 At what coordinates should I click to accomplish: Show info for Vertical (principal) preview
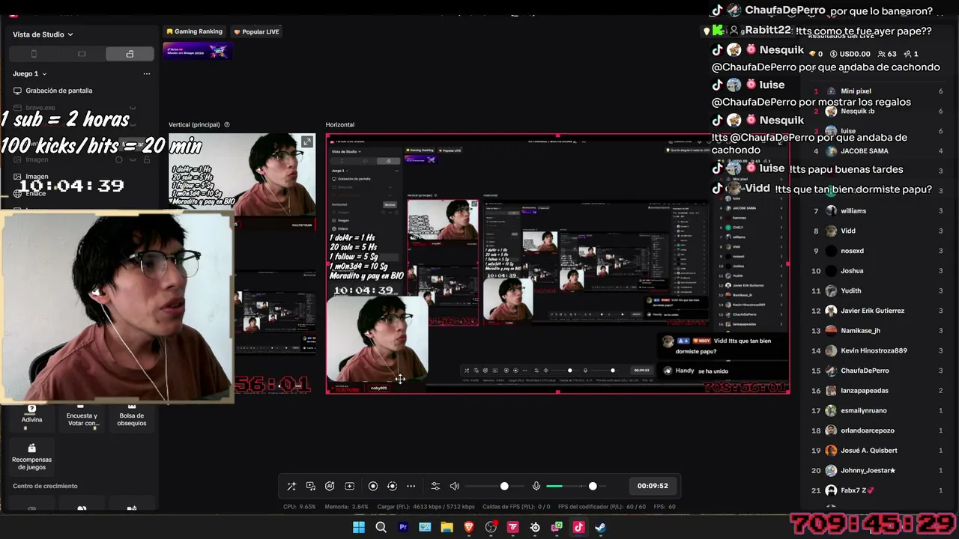227,125
